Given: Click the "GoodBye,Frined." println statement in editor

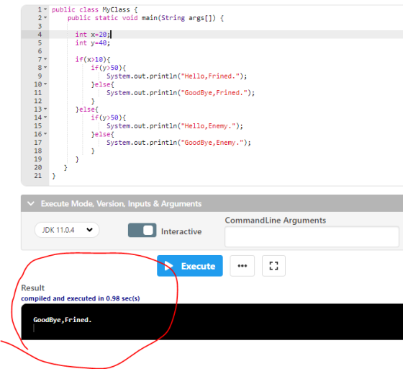Looking at the screenshot, I should (181, 93).
